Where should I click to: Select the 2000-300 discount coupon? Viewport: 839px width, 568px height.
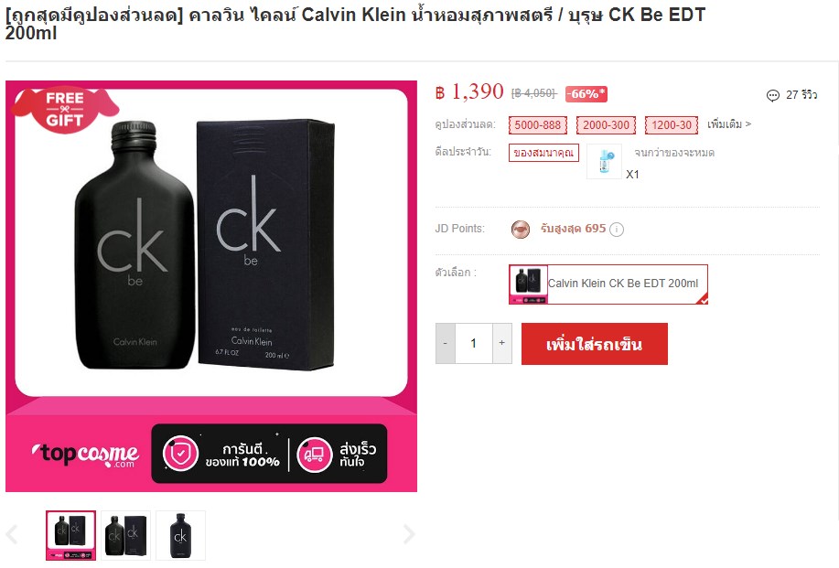(x=606, y=125)
